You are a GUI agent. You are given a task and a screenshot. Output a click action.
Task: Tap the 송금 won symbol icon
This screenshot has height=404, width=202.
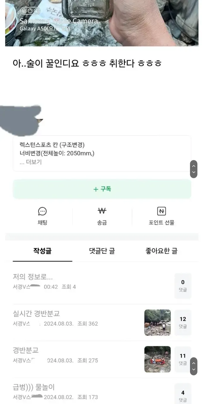(x=102, y=211)
